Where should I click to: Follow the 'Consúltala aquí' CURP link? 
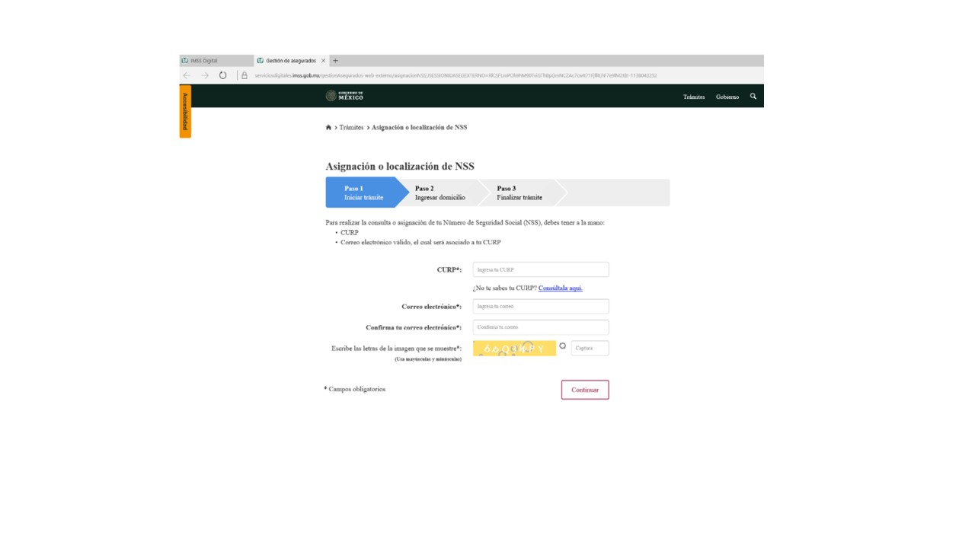pos(560,288)
